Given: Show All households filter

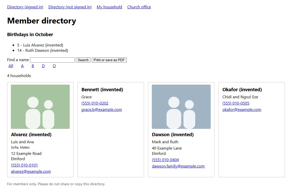Looking at the screenshot, I should tap(11, 66).
